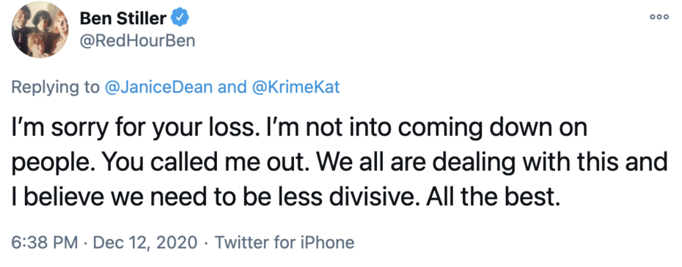Open the round profile avatar photo
This screenshot has height=267, width=682.
40,30
